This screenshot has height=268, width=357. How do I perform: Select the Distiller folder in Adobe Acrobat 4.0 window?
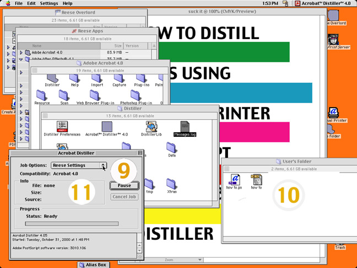[x=52, y=81]
